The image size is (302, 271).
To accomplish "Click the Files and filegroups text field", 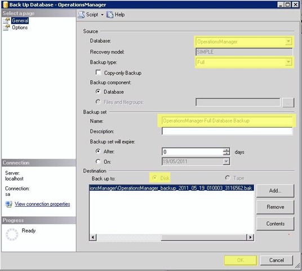I will tap(238, 102).
